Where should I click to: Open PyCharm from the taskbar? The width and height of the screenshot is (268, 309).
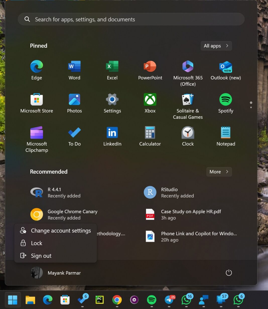tap(100, 300)
